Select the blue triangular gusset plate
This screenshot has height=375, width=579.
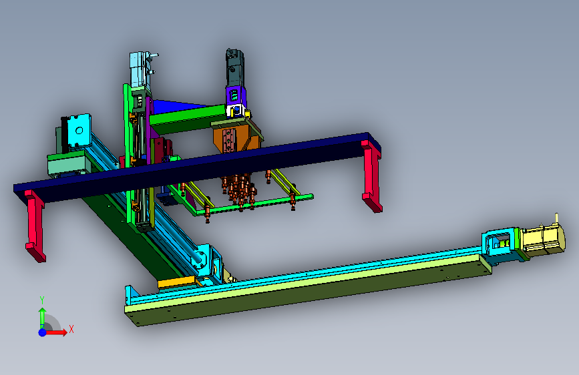pyautogui.click(x=177, y=106)
